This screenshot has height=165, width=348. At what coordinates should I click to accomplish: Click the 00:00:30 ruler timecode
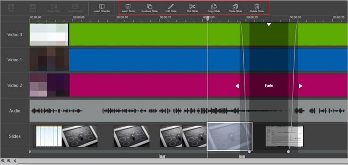pyautogui.click(x=295, y=17)
